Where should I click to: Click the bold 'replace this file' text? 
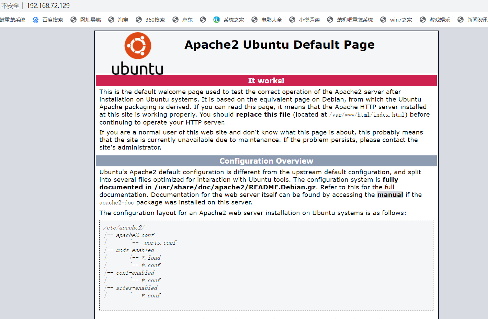pyautogui.click(x=263, y=115)
